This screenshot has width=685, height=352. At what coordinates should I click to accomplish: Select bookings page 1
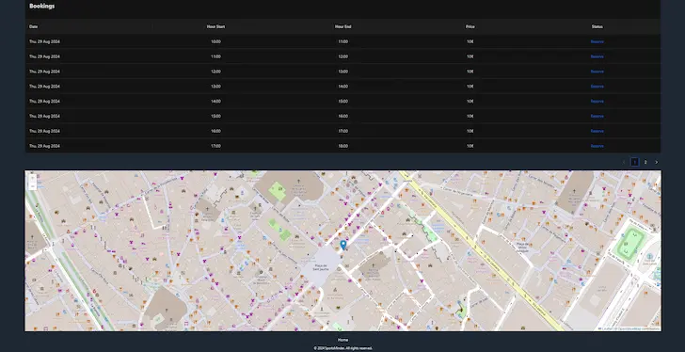point(635,162)
